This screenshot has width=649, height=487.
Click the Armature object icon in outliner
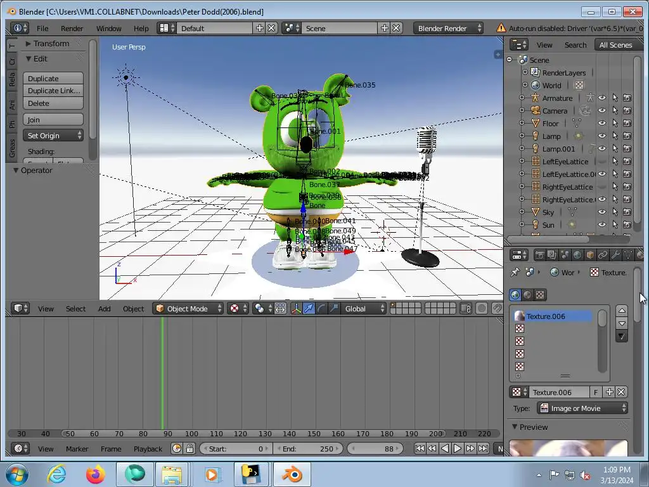click(x=535, y=98)
